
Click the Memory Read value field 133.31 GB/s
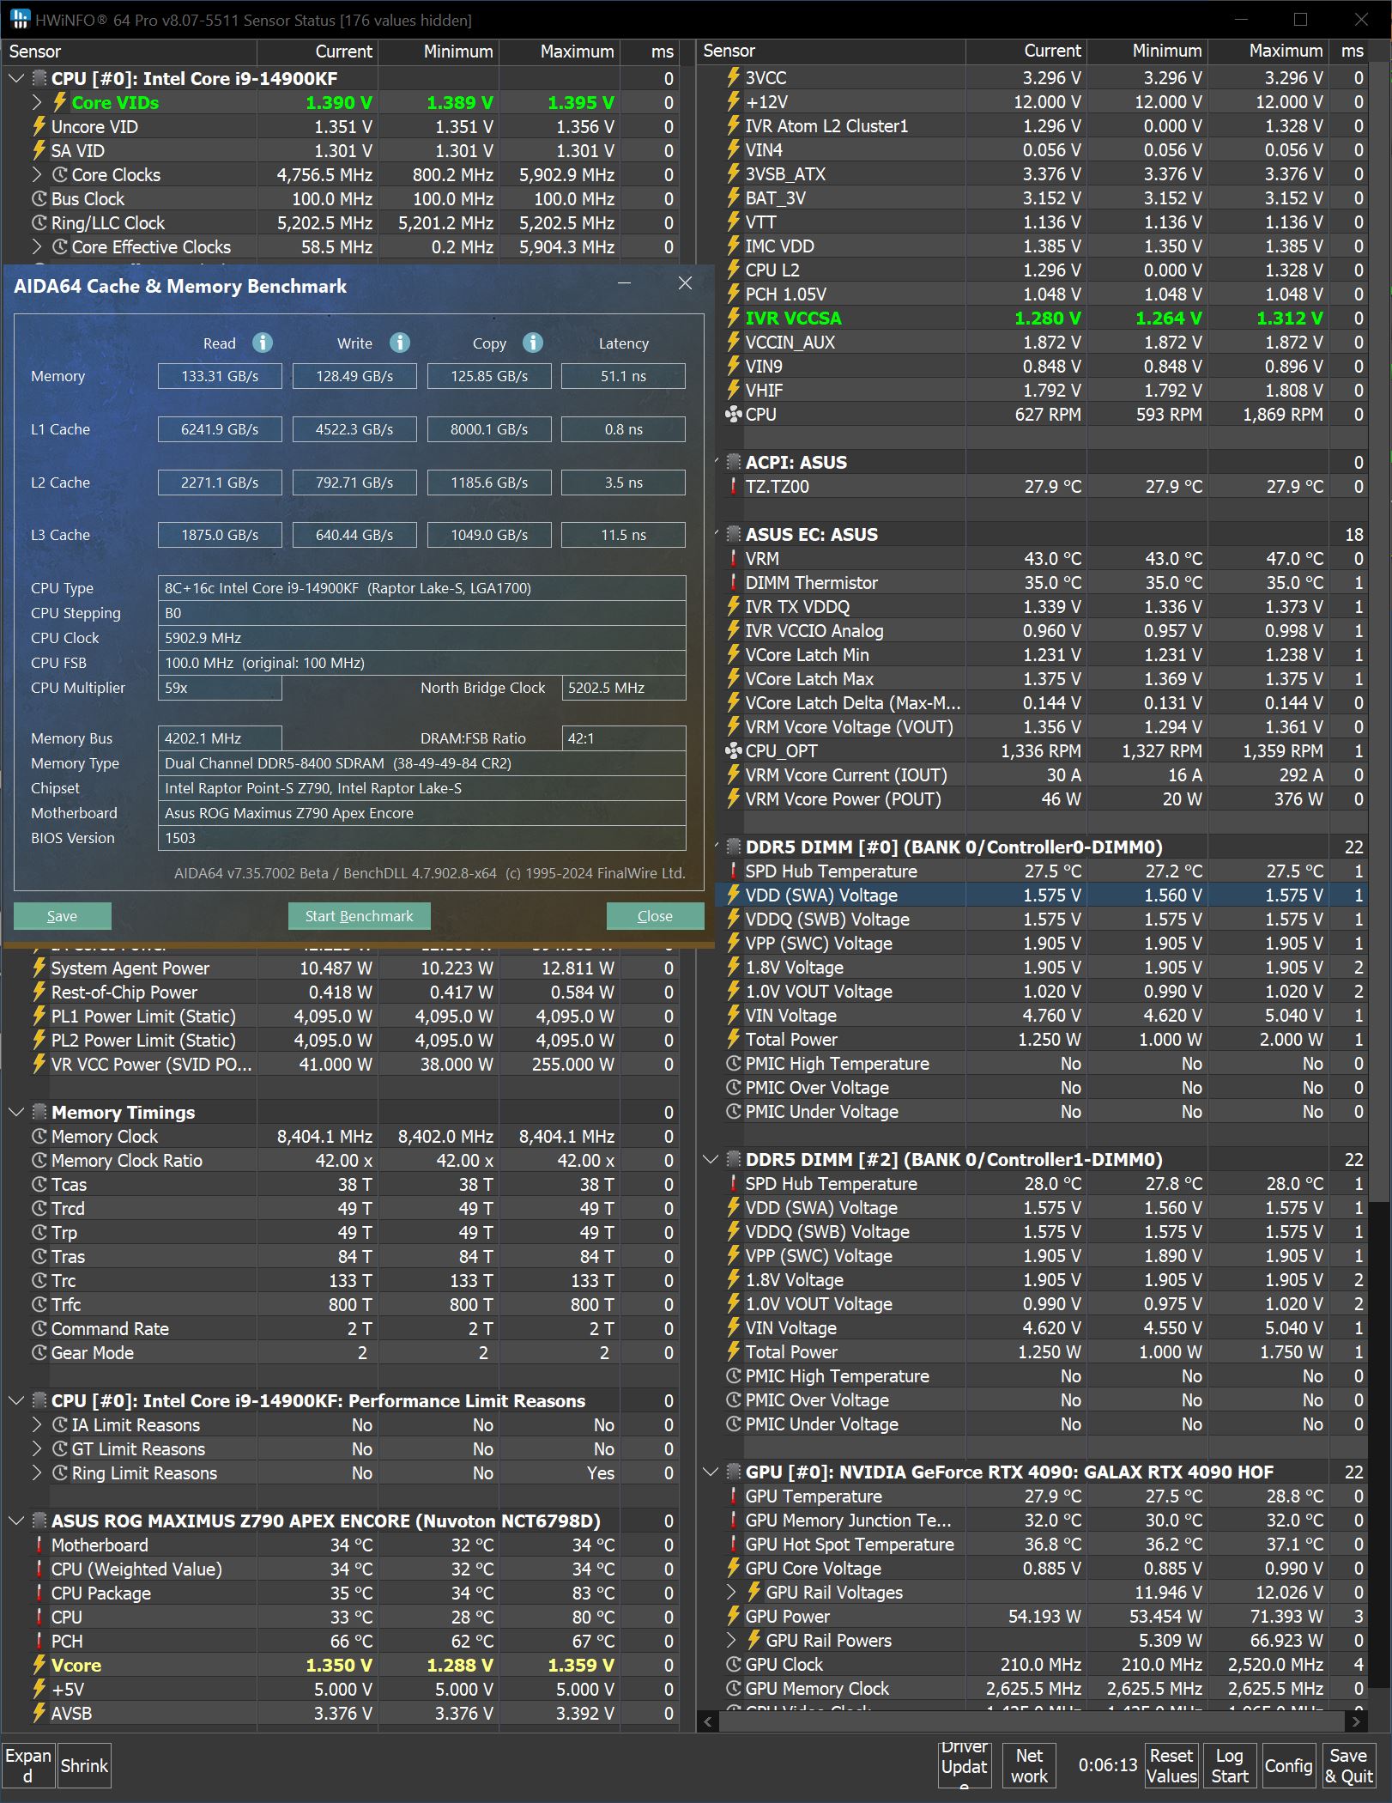(220, 376)
